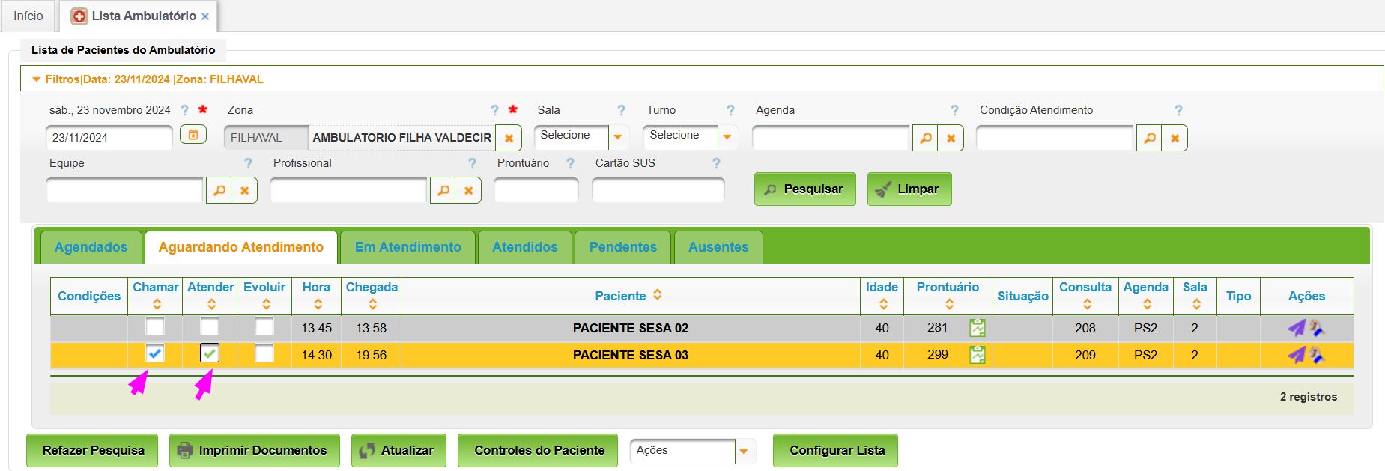Clear the Zona FILHAVAL field

pos(509,138)
